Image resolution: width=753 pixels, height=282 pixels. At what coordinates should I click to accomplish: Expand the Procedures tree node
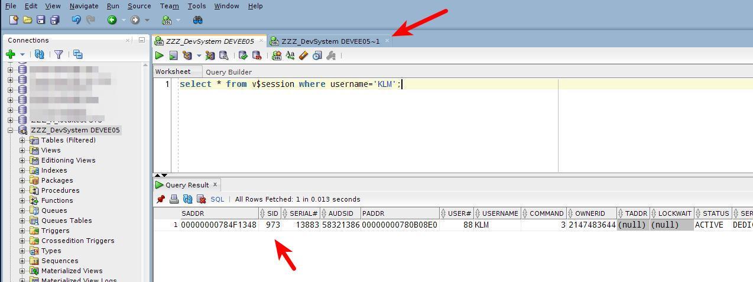point(22,190)
